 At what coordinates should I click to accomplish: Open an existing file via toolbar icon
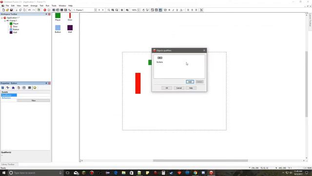pyautogui.click(x=7, y=10)
